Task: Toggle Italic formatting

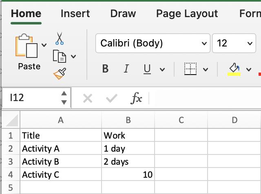Action: coord(126,69)
